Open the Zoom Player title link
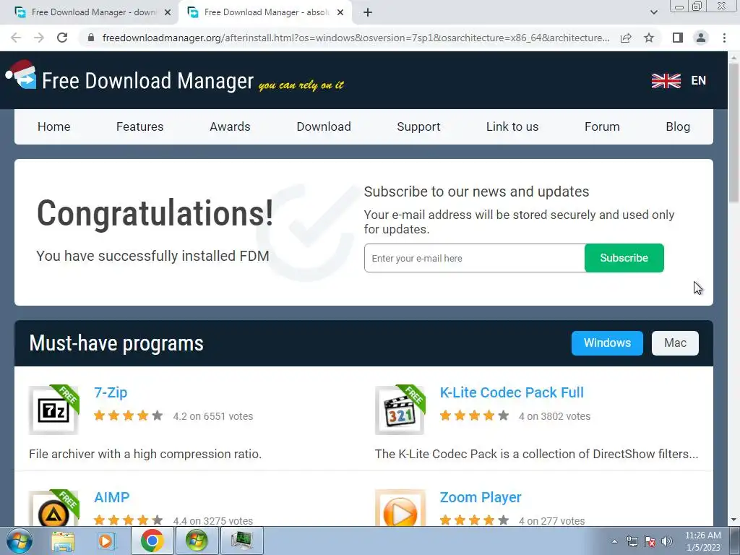This screenshot has width=740, height=555. click(481, 497)
